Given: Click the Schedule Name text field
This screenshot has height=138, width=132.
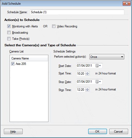Looking at the screenshot, I should (77, 12).
